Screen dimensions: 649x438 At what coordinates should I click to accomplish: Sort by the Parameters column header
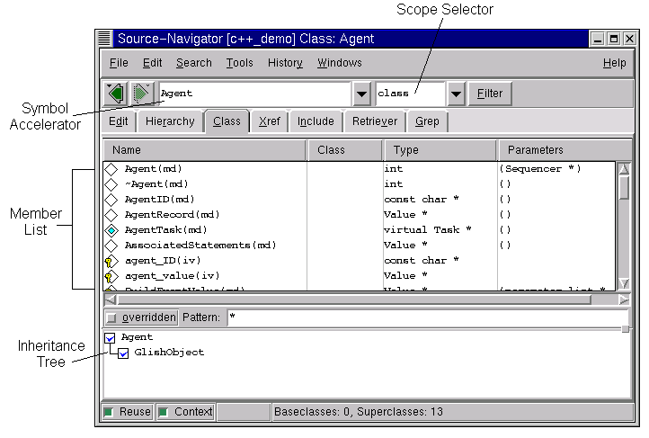click(x=565, y=150)
